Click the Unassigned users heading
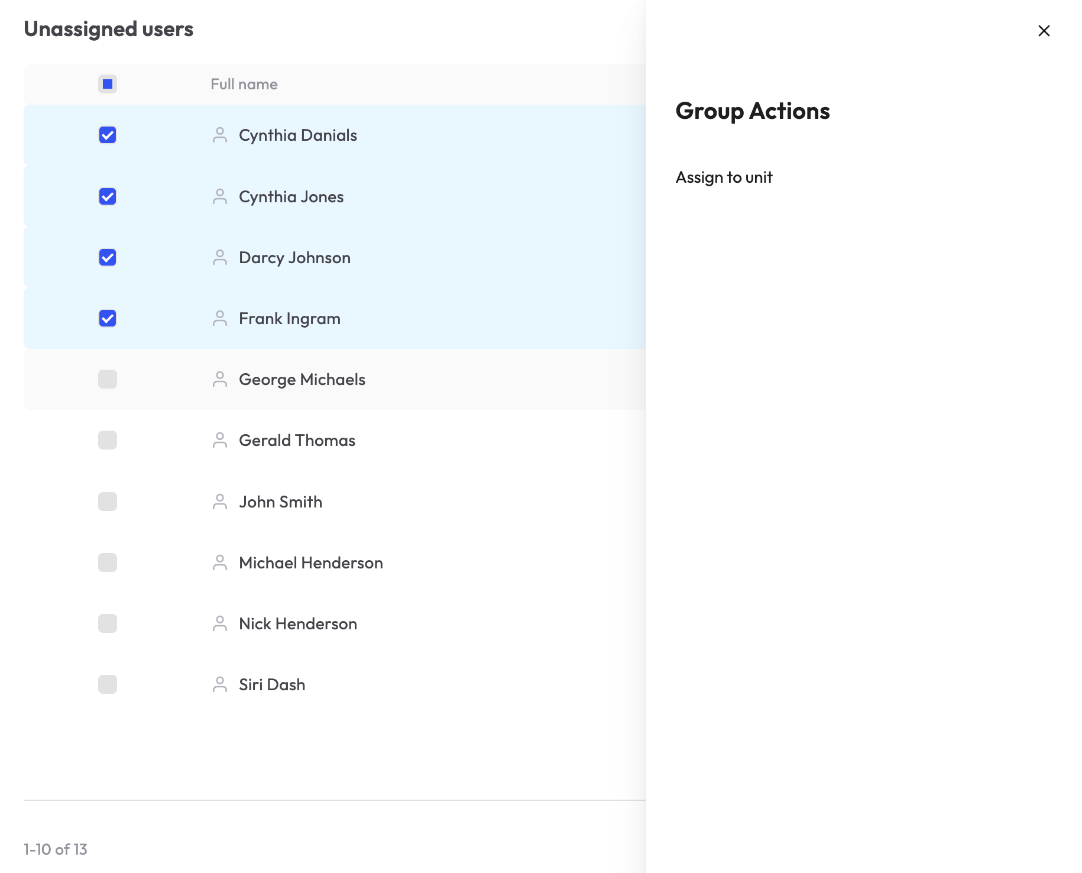Image resolution: width=1082 pixels, height=873 pixels. (x=108, y=29)
